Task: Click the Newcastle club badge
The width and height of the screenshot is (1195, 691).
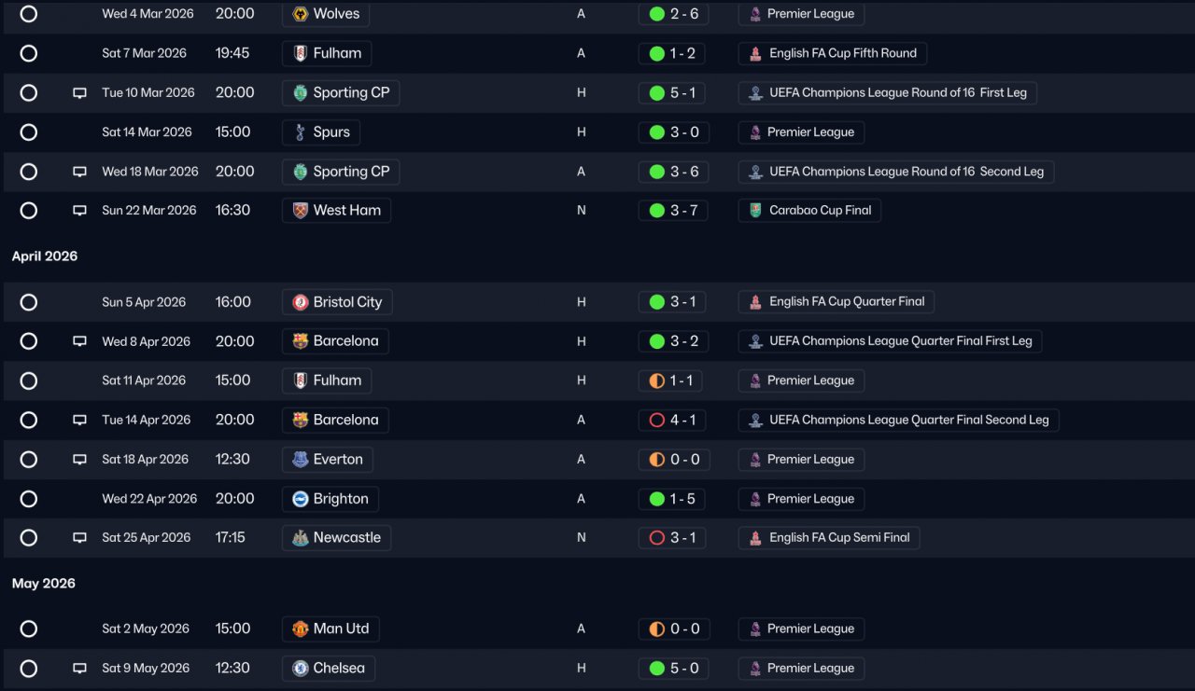Action: tap(301, 538)
